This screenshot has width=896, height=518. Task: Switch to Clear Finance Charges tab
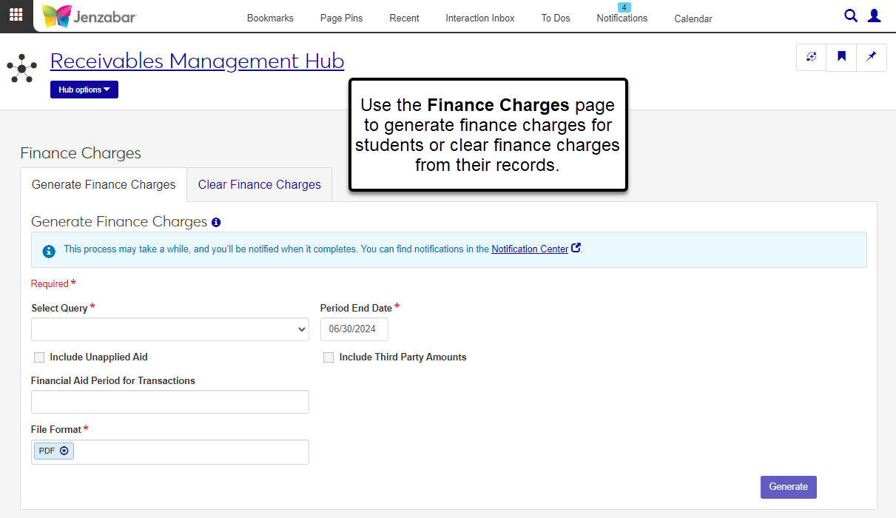260,184
